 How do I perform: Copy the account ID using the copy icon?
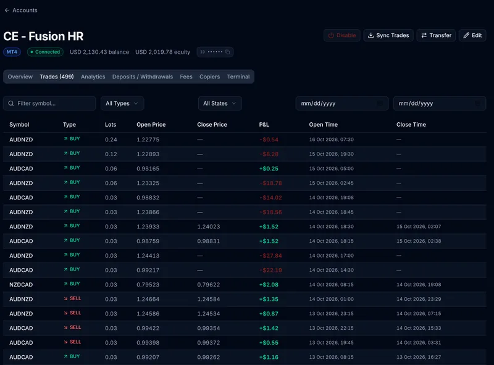pos(227,52)
